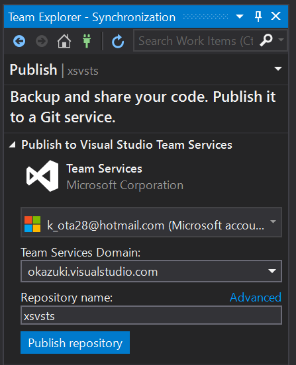Open the Publish page header dropdown
296x365 pixels.
point(278,69)
